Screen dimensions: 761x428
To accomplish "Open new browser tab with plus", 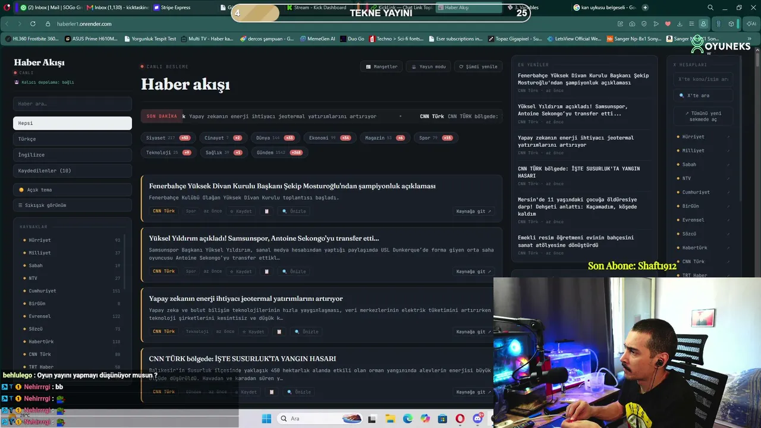I will point(645,8).
